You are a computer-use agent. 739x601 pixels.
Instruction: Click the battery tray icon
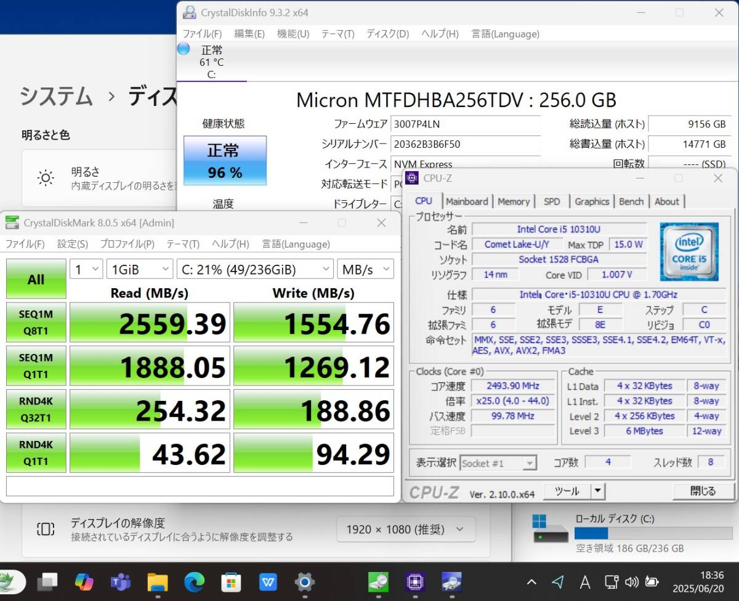(x=652, y=582)
